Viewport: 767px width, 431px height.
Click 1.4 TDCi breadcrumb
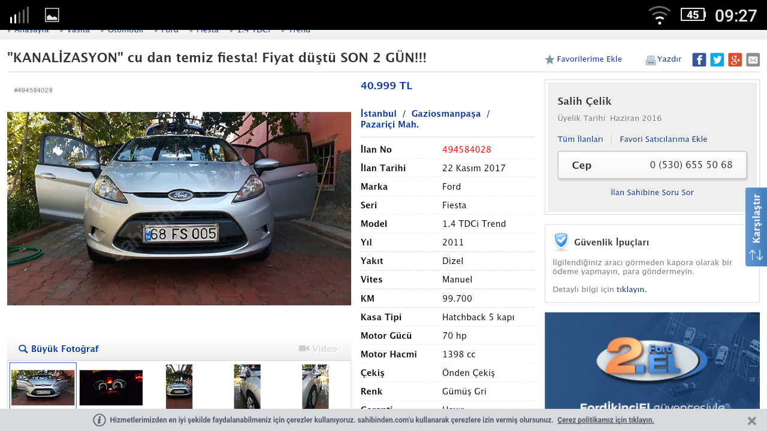[x=253, y=31]
